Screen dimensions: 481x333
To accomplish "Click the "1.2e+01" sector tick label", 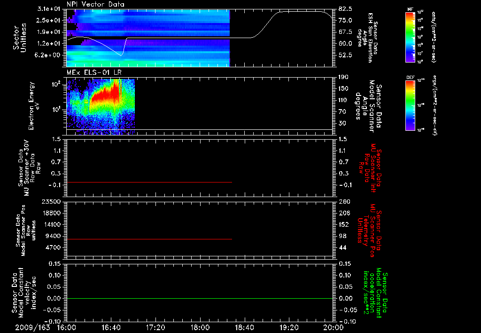I will pos(48,44).
